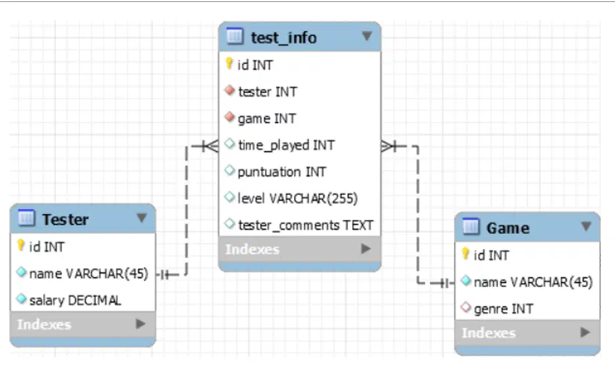Viewport: 615px width, 365px height.
Task: Select the 'tester INT' column
Action: 268,92
